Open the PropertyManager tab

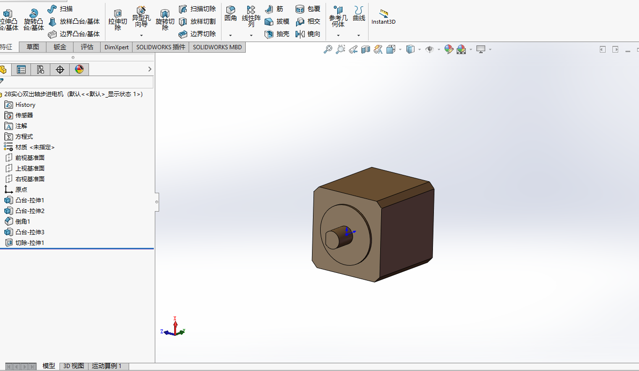click(x=21, y=70)
